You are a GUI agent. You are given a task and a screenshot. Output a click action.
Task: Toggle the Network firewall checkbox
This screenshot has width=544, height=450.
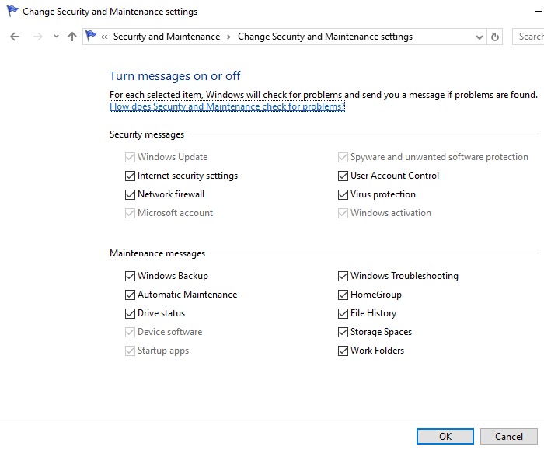click(x=130, y=194)
